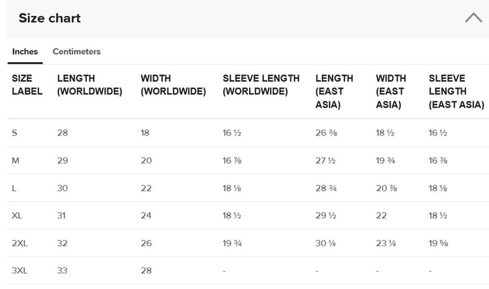The image size is (489, 289).
Task: Collapse the Size chart section chevron
Action: point(473,17)
